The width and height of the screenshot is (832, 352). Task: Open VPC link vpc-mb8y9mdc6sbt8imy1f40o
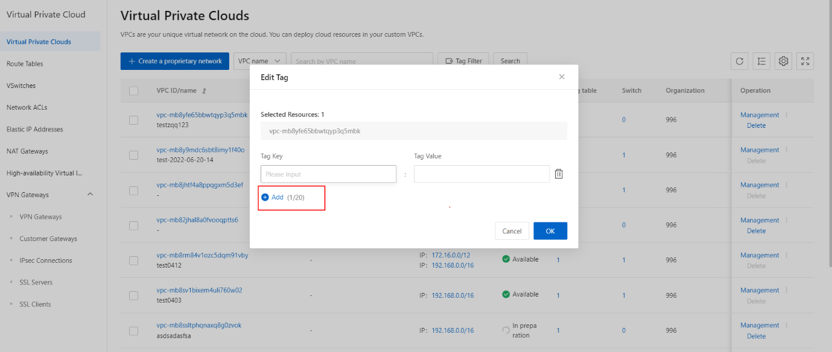200,149
